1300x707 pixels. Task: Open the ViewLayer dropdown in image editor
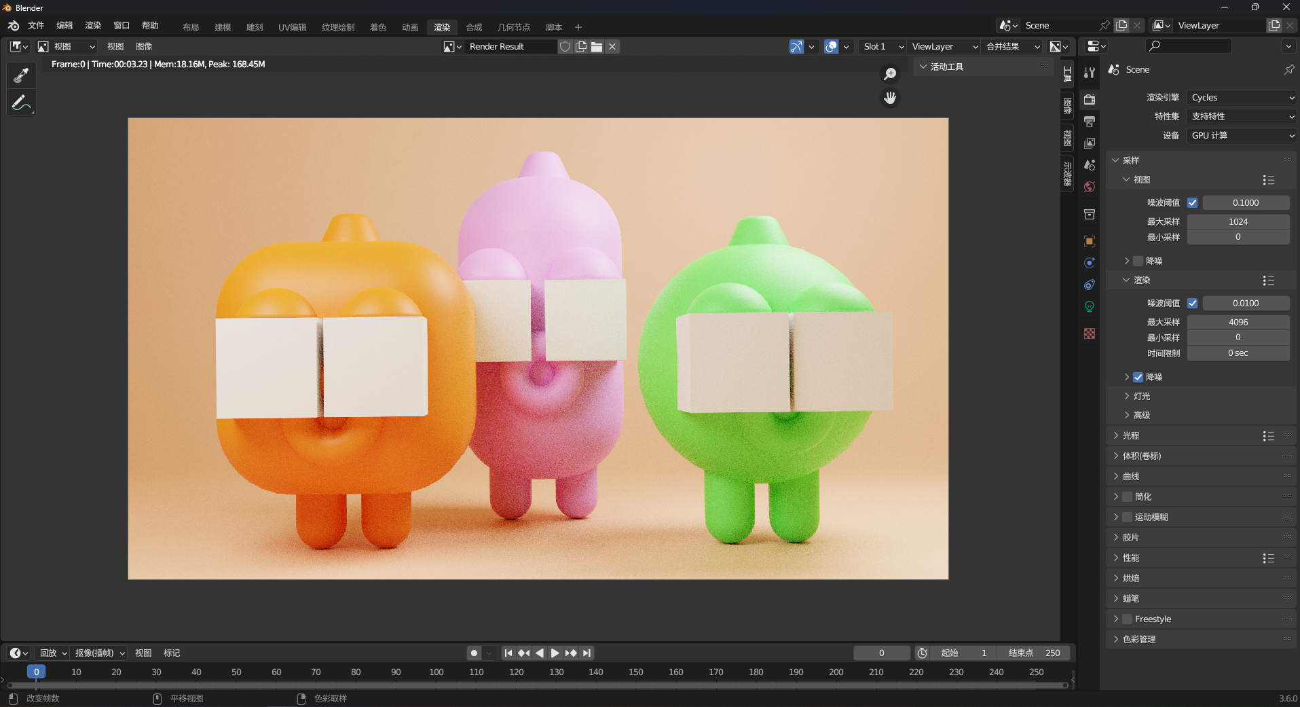944,47
